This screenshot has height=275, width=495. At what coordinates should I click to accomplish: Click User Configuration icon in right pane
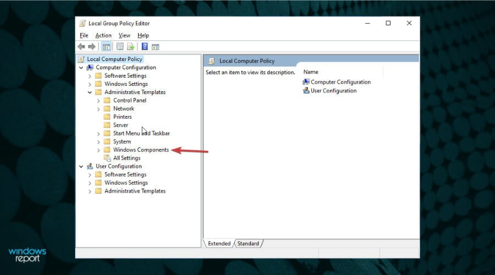click(306, 91)
